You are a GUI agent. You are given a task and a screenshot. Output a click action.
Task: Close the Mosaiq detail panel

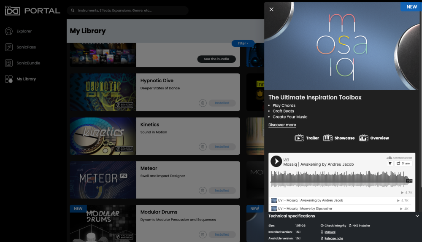271,9
